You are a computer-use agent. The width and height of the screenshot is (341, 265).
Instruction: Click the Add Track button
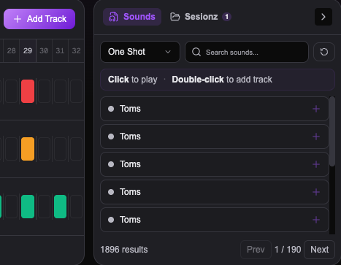click(39, 19)
